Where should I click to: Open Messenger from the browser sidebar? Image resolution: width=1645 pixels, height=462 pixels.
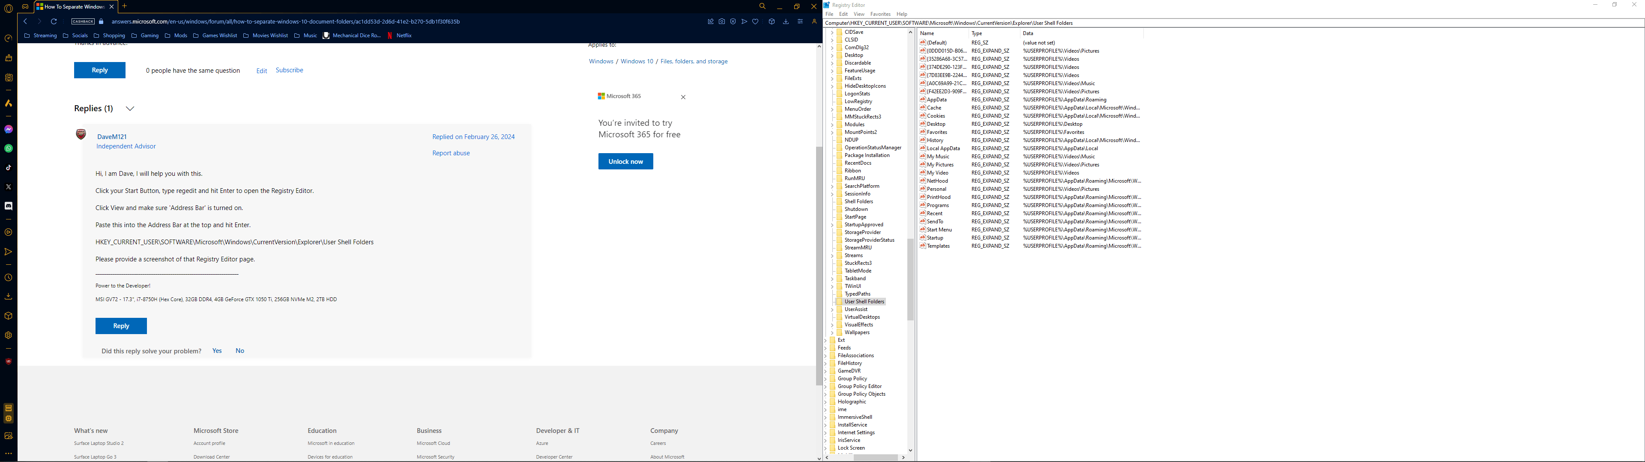(8, 130)
